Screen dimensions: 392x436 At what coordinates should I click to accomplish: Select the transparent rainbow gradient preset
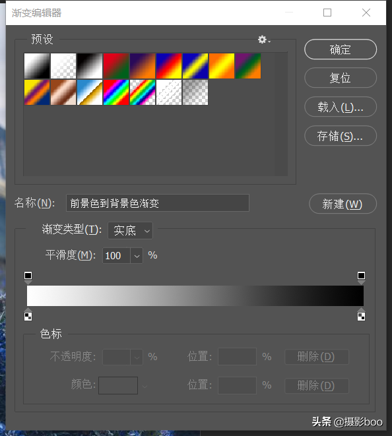click(143, 92)
